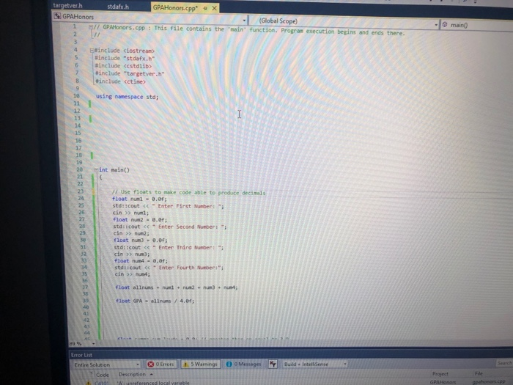
Task: Sort Error List by Description column
Action: [x=132, y=374]
